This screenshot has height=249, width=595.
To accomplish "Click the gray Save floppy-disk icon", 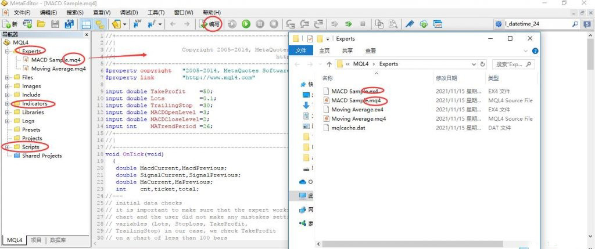I will point(55,24).
